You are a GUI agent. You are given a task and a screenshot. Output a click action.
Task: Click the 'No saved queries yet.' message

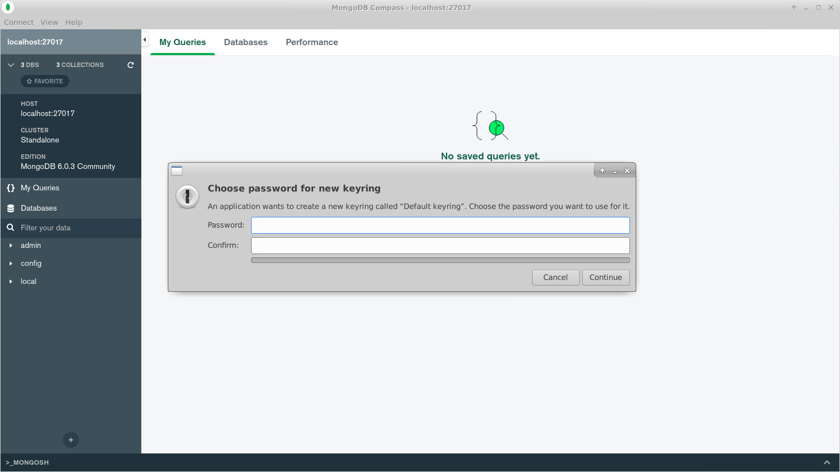tap(490, 156)
